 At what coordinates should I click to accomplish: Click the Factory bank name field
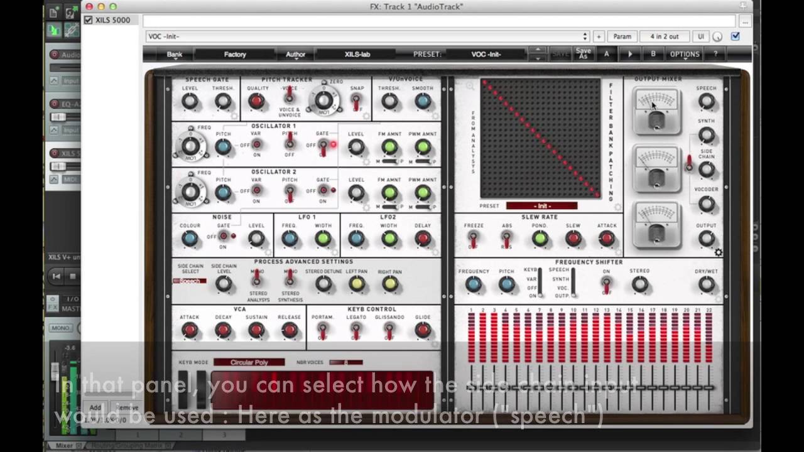[x=235, y=54]
